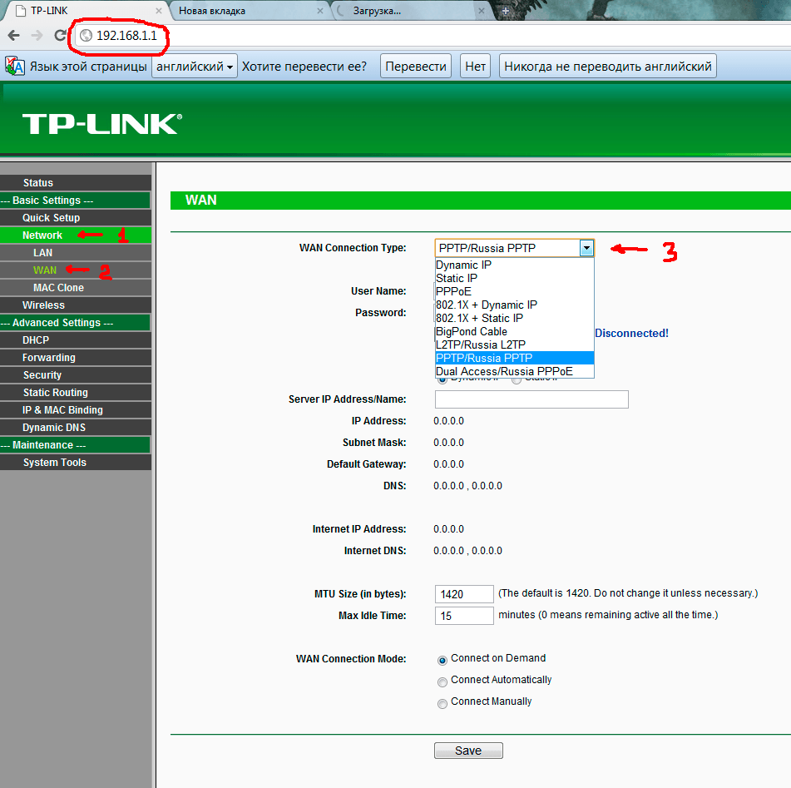Select Connect Manually radio button

point(442,704)
